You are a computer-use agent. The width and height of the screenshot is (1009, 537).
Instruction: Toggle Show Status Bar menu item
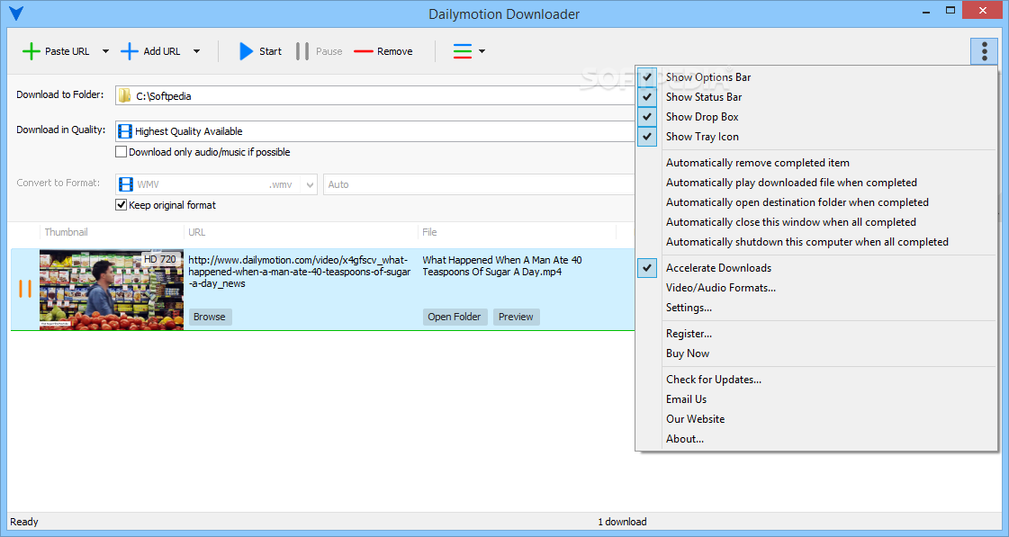tap(816, 97)
